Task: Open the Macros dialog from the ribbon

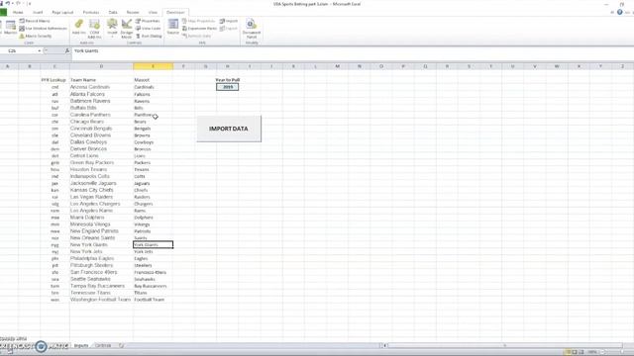Action: tap(11, 28)
